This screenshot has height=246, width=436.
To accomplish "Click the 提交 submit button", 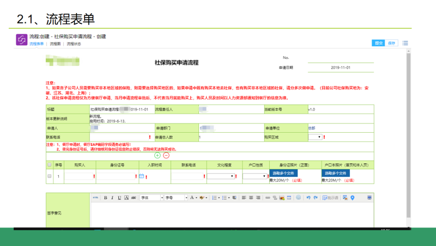I will tap(378, 42).
